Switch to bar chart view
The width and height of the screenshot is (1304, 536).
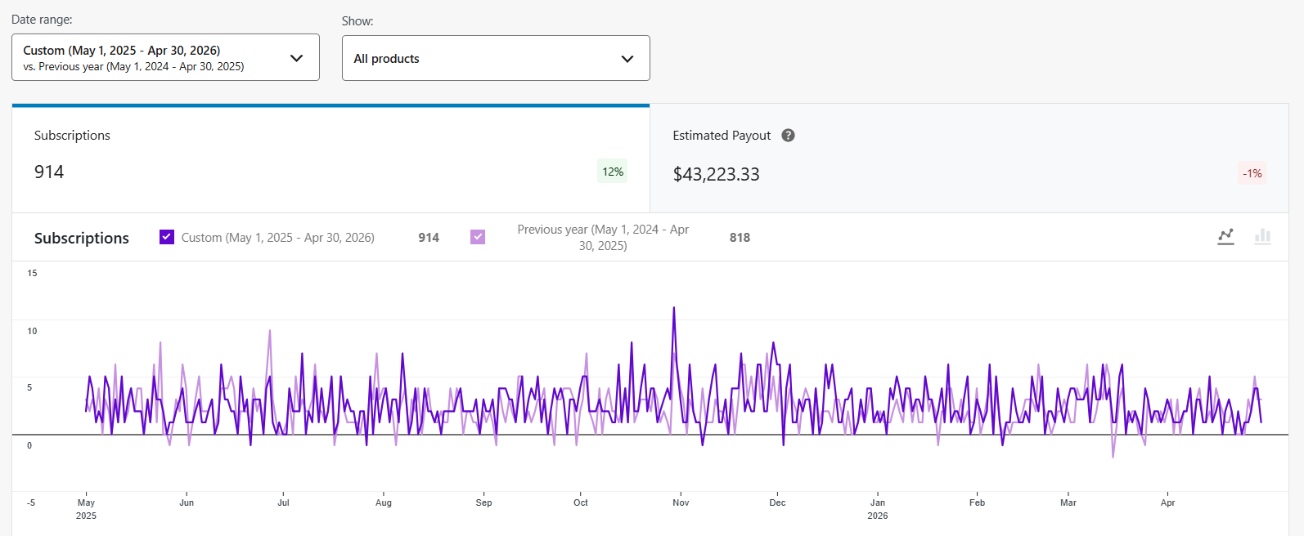[x=1263, y=237]
